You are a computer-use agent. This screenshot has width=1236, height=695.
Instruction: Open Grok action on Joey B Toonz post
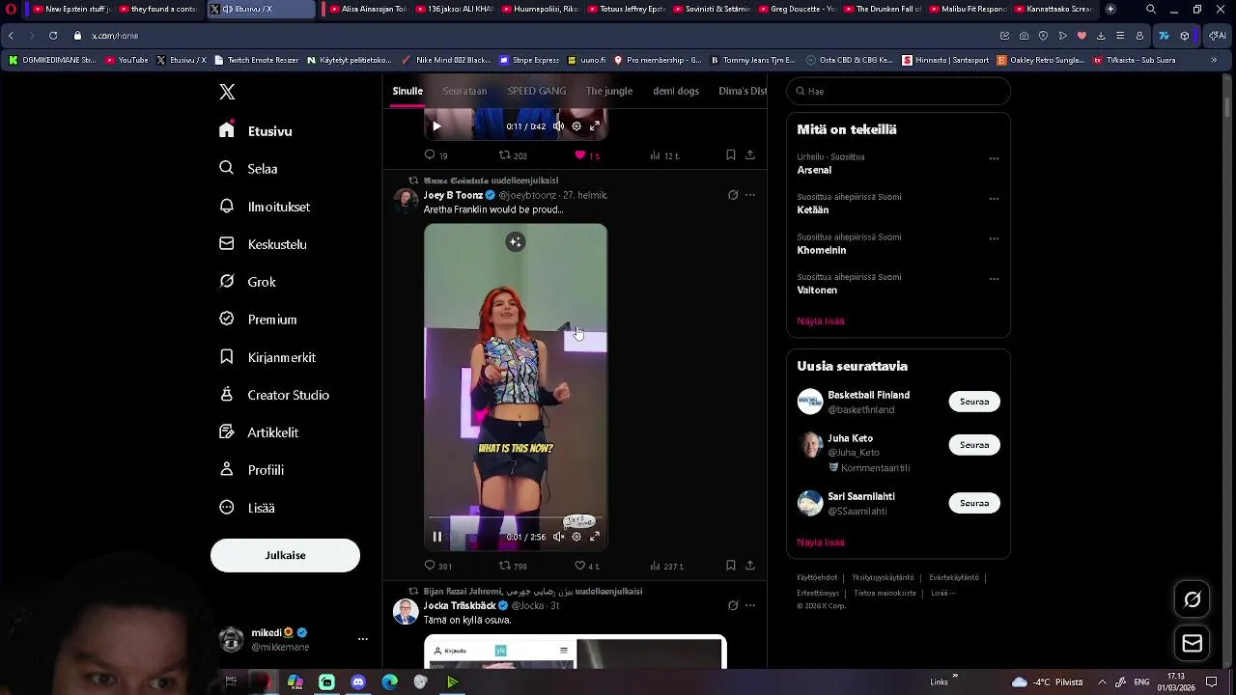[733, 195]
